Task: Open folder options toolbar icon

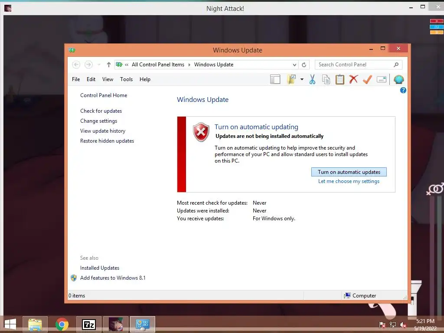Action: tap(291, 80)
